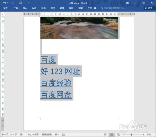This screenshot has width=156, height=137.
Task: Click the 百度经验 hyperlink
Action: [x=56, y=83]
